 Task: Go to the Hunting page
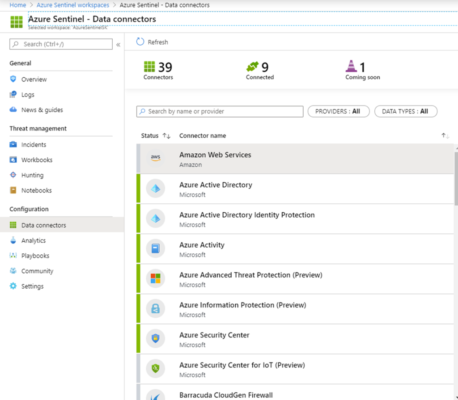32,175
